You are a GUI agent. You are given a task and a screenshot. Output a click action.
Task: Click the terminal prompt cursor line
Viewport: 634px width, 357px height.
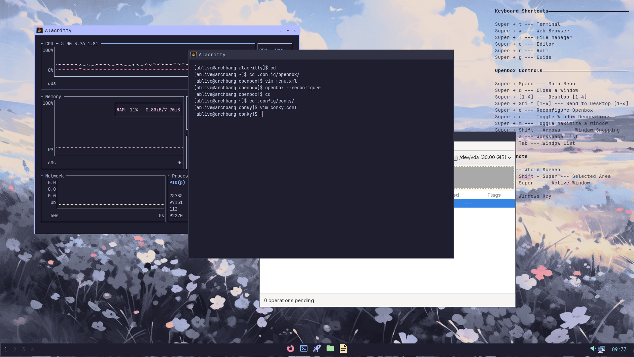(x=261, y=114)
